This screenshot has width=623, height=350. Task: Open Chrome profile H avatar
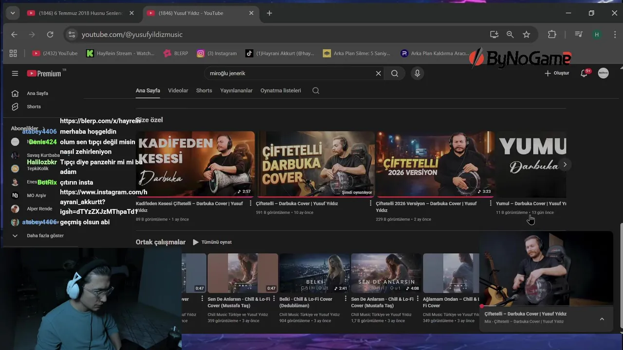click(x=597, y=35)
